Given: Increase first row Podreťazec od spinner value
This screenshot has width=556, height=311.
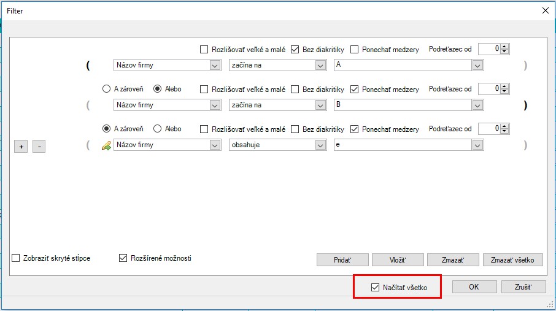Looking at the screenshot, I should tap(504, 46).
